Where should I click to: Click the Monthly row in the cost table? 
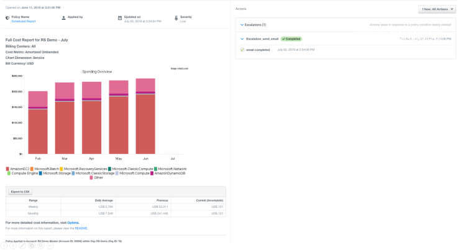[x=34, y=213]
